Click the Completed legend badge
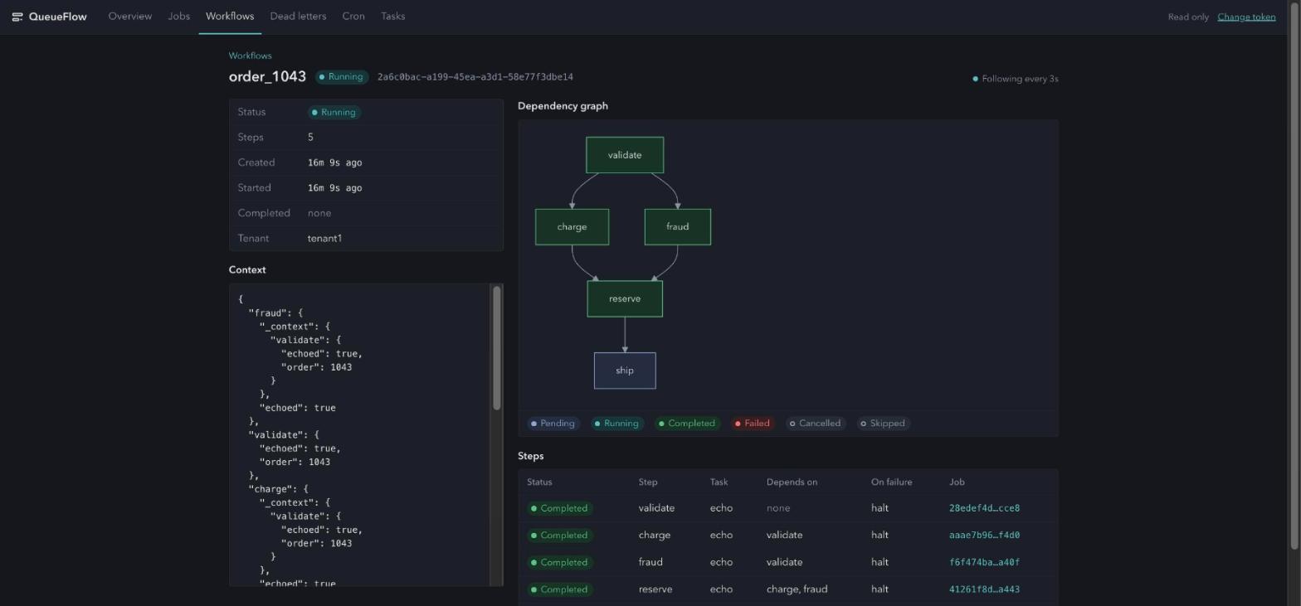 tap(686, 424)
